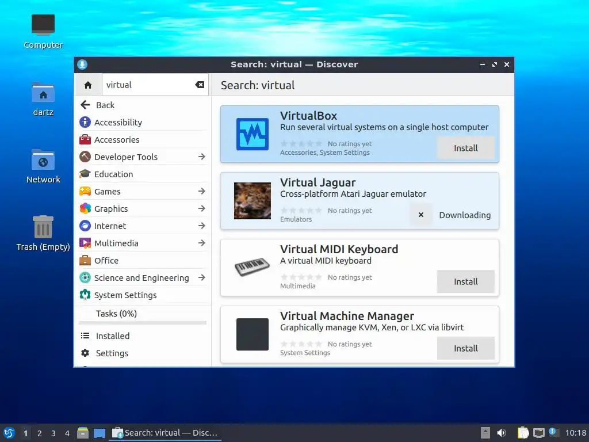Image resolution: width=589 pixels, height=442 pixels.
Task: Click the volume speaker tray icon
Action: [502, 433]
